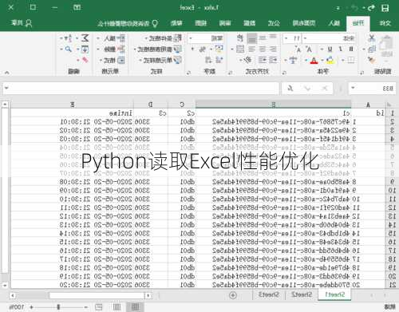Image resolution: width=399 pixels, height=312 pixels.
Task: Click the text Orientation icon
Action: (x=248, y=61)
